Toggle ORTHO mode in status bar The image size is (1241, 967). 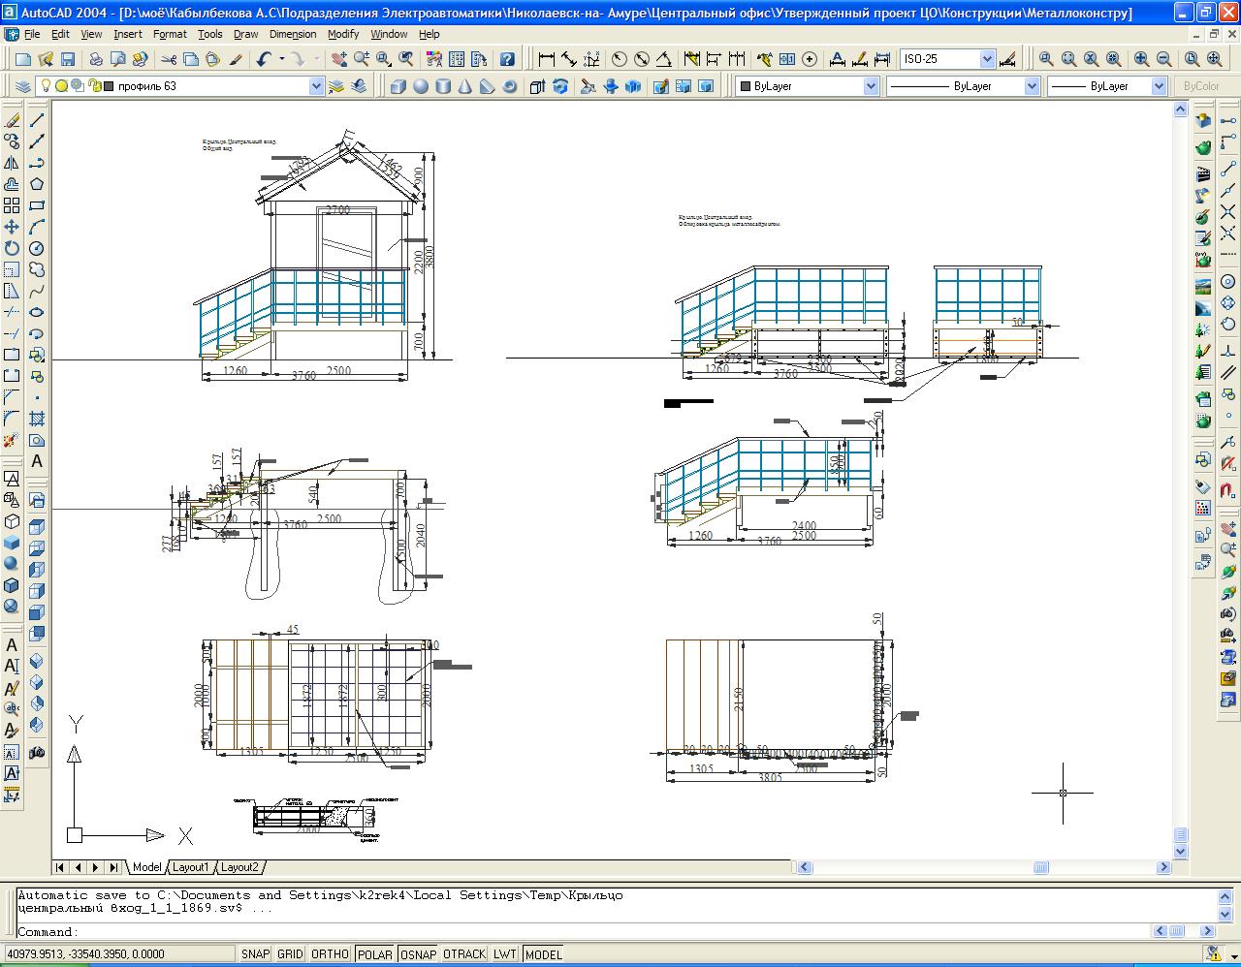point(330,954)
